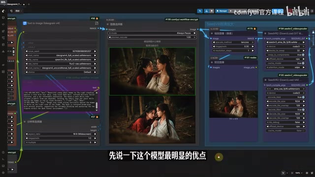Click the warning triangle toolbar button

[x=207, y=11]
